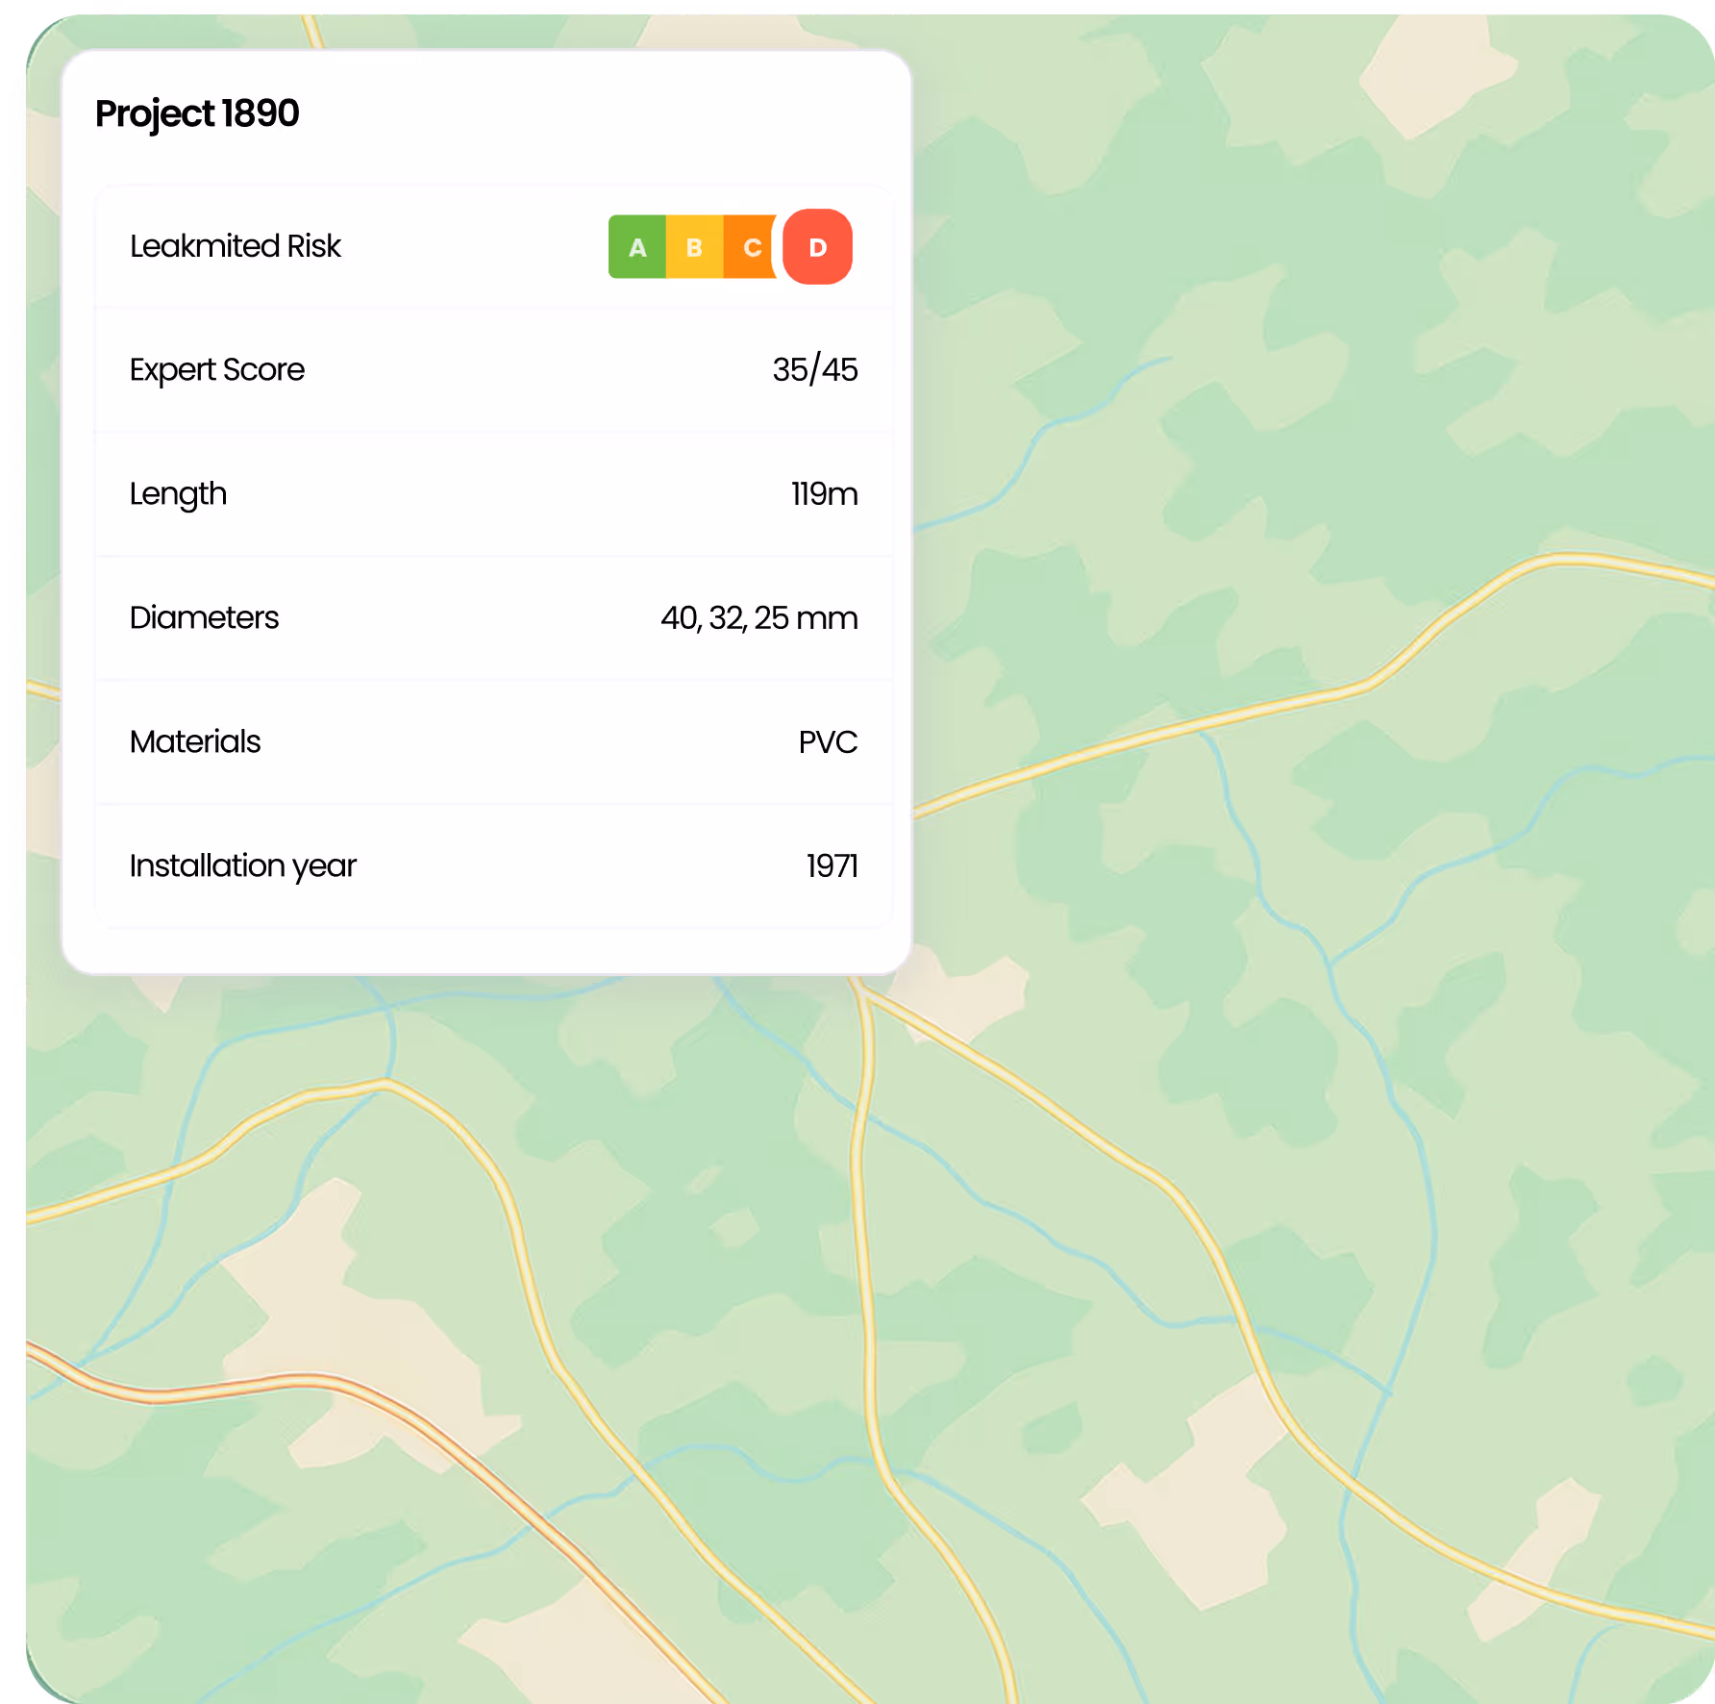Select the 35/45 expert score value
Viewport: 1715px width, 1704px height.
pos(815,370)
